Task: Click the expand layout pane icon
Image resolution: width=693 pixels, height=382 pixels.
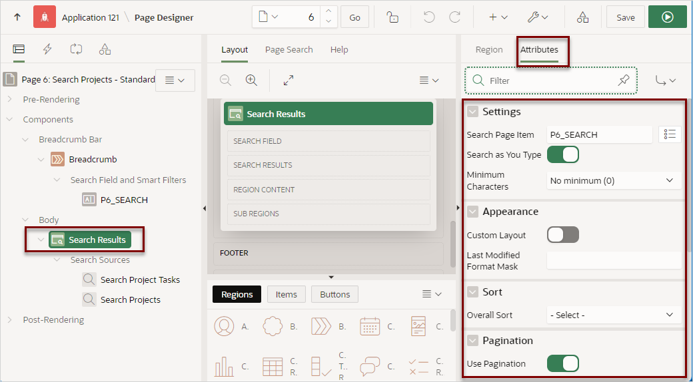Action: [289, 80]
